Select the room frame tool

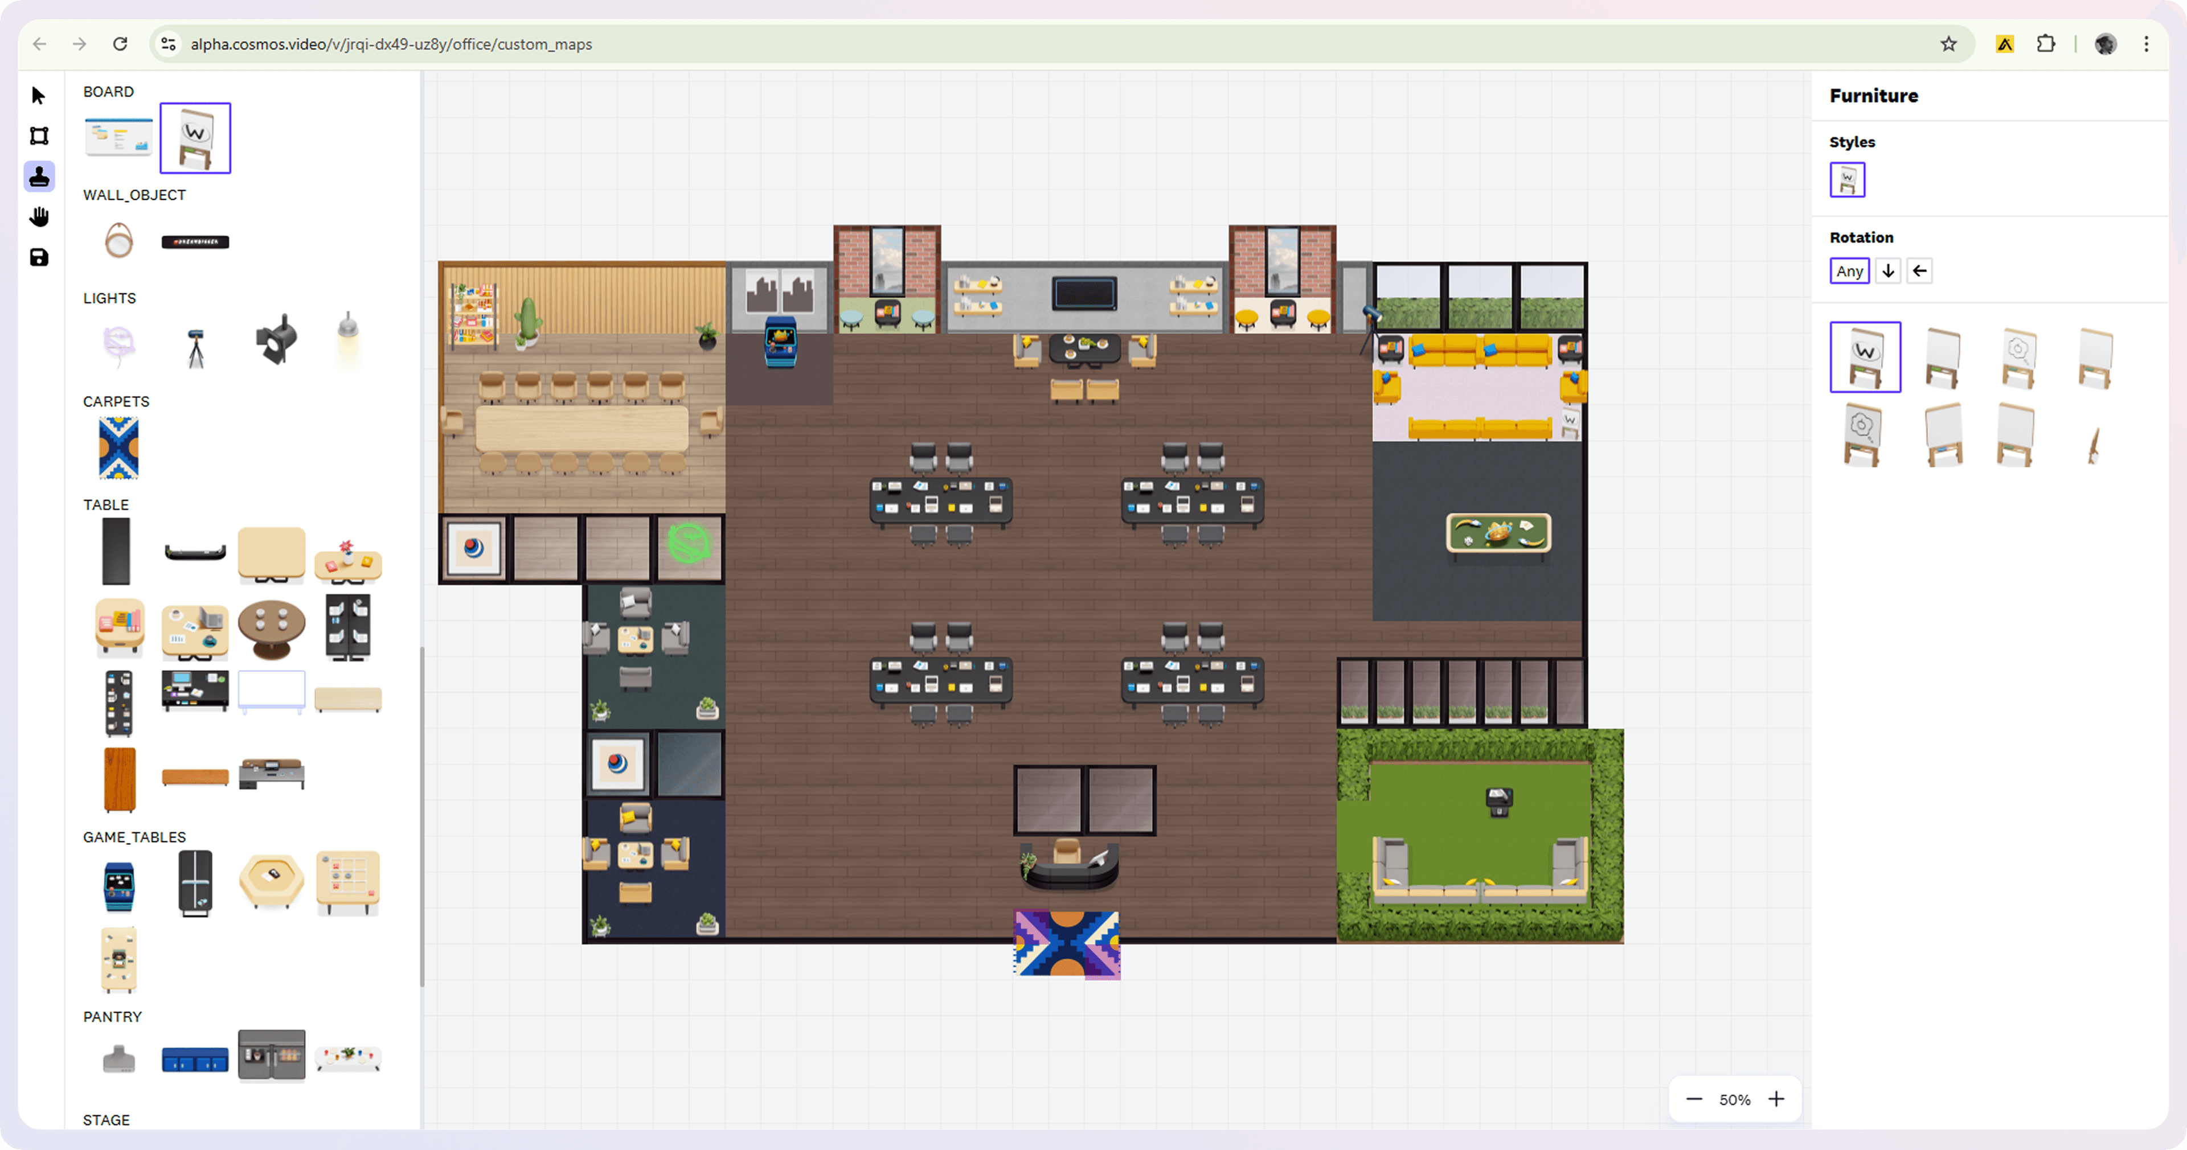pyautogui.click(x=39, y=136)
